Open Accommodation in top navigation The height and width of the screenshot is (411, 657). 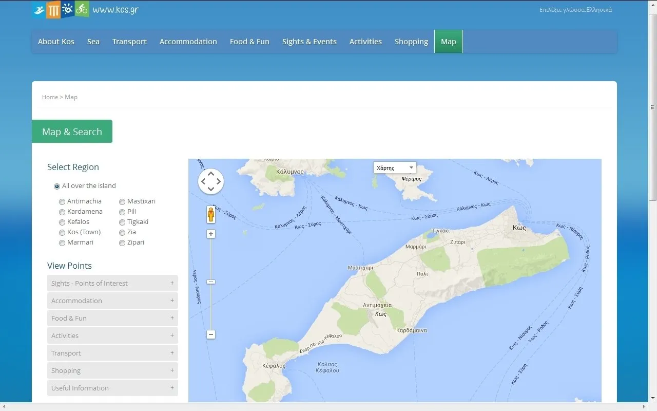[188, 42]
